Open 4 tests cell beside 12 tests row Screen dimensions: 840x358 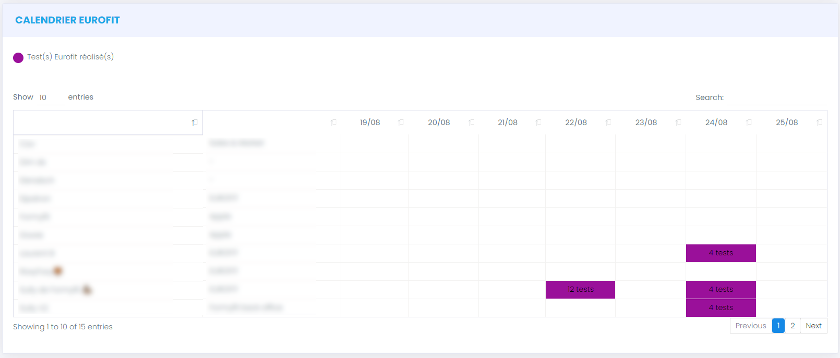pyautogui.click(x=721, y=290)
